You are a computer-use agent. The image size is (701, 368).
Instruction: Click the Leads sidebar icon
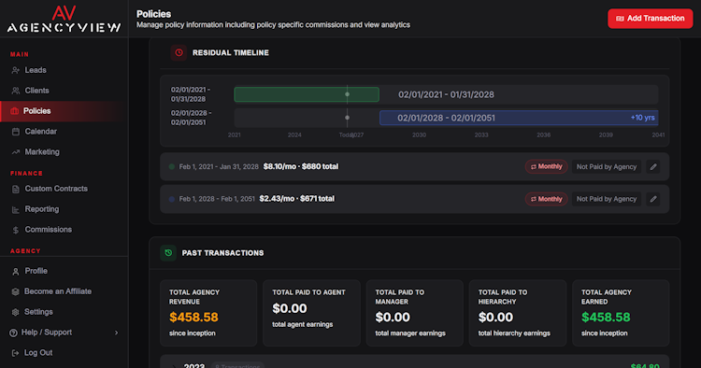pyautogui.click(x=16, y=70)
